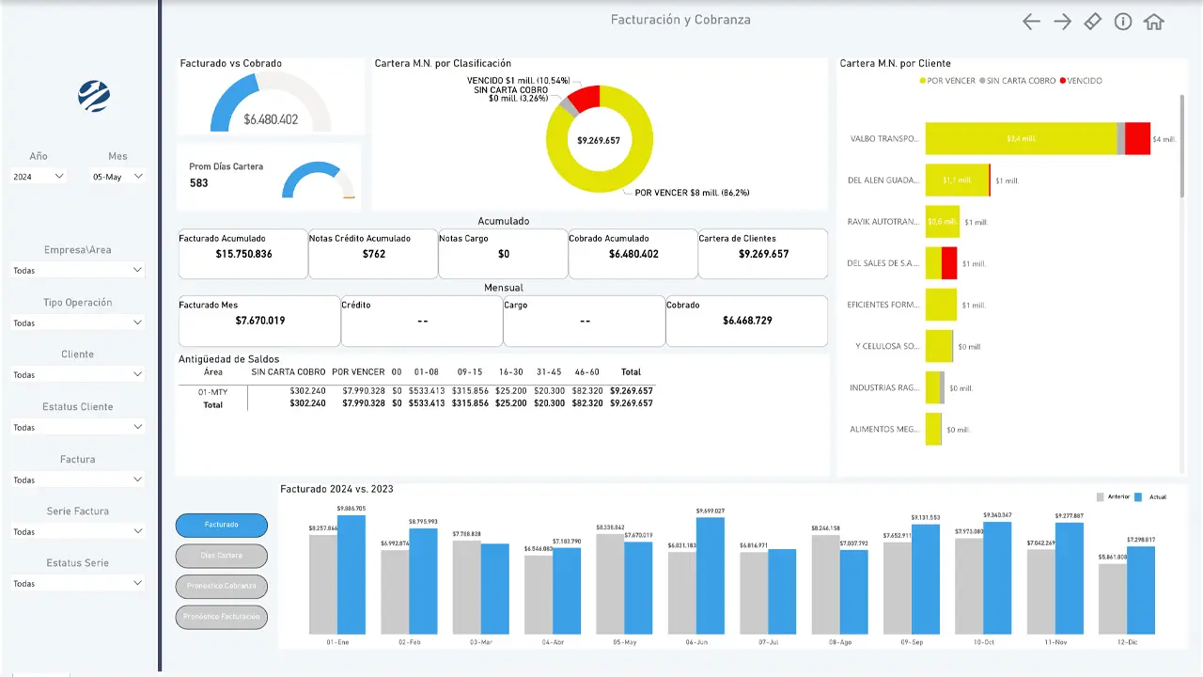Click the home icon to return to start page
This screenshot has height=677, width=1203.
point(1154,20)
